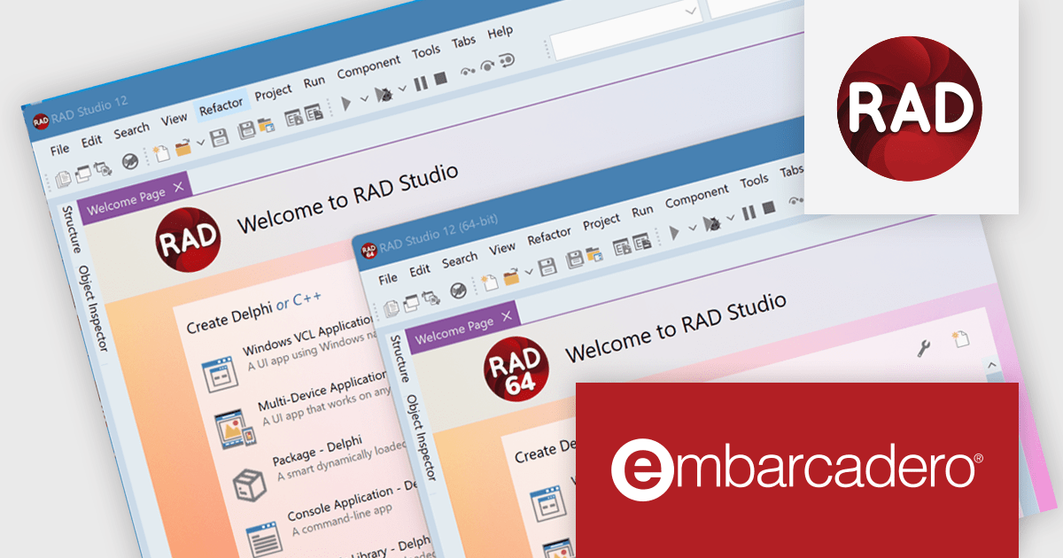The width and height of the screenshot is (1063, 558).
Task: Click Open folder icon in the 64-bit window
Action: (x=512, y=277)
